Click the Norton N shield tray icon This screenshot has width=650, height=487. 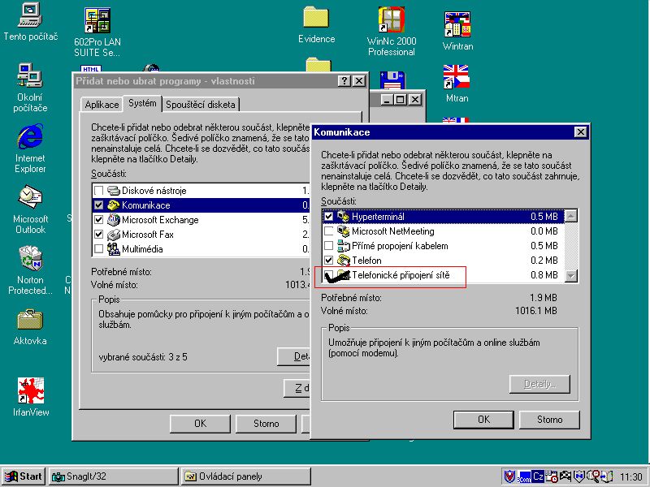[579, 476]
